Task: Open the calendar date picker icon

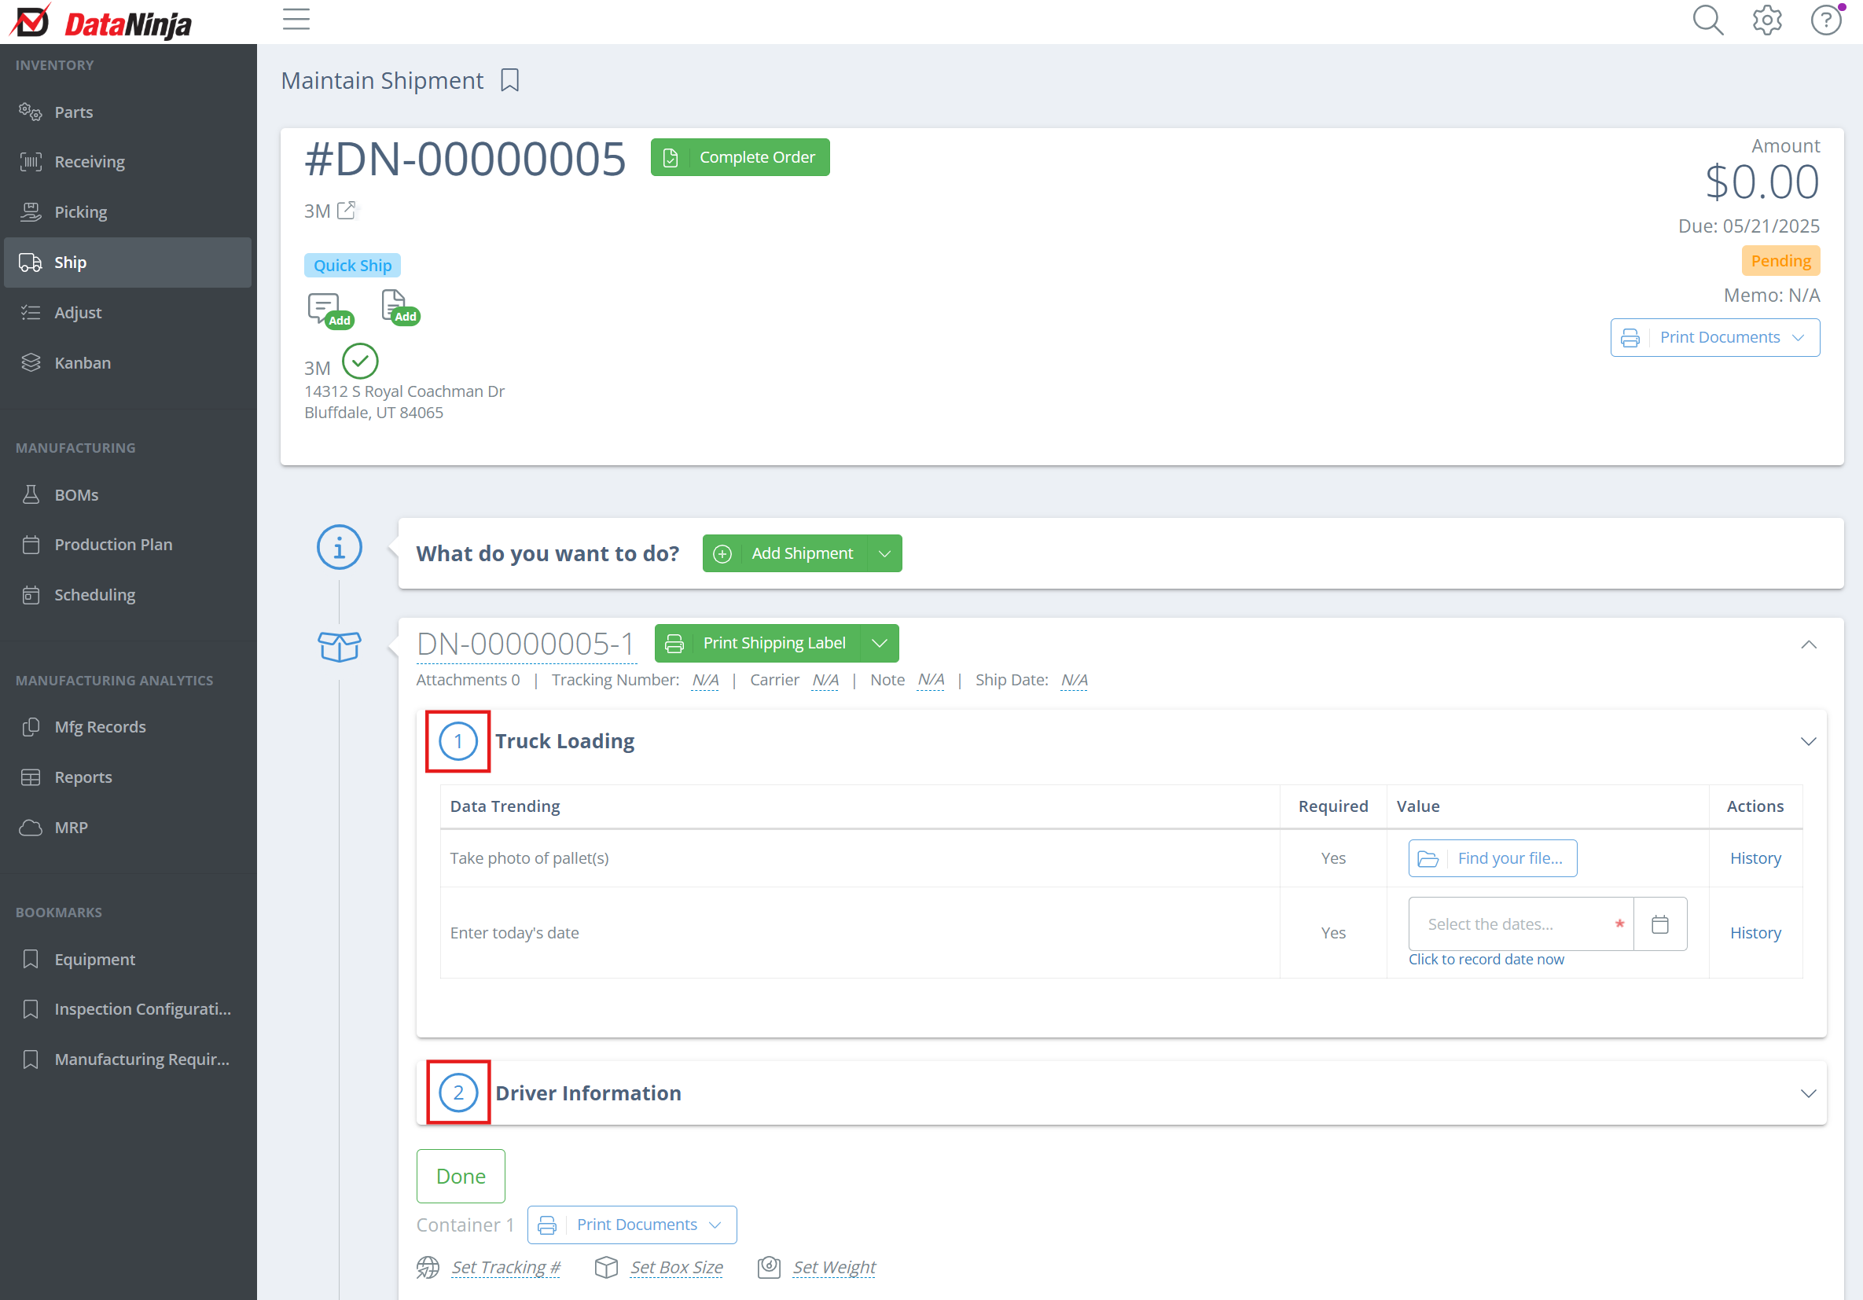Action: [1659, 924]
